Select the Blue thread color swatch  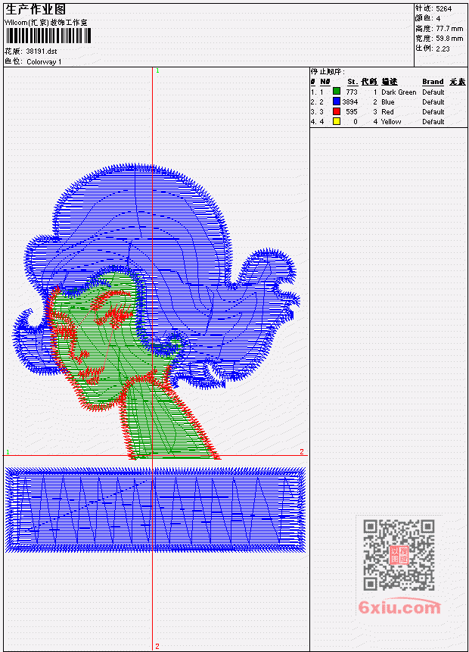(337, 101)
